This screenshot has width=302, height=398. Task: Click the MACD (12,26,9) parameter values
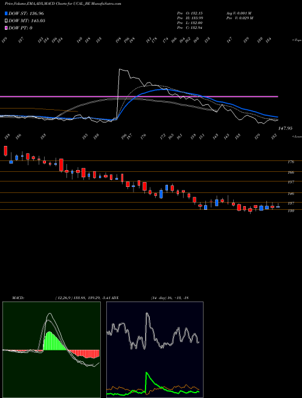tap(83, 298)
